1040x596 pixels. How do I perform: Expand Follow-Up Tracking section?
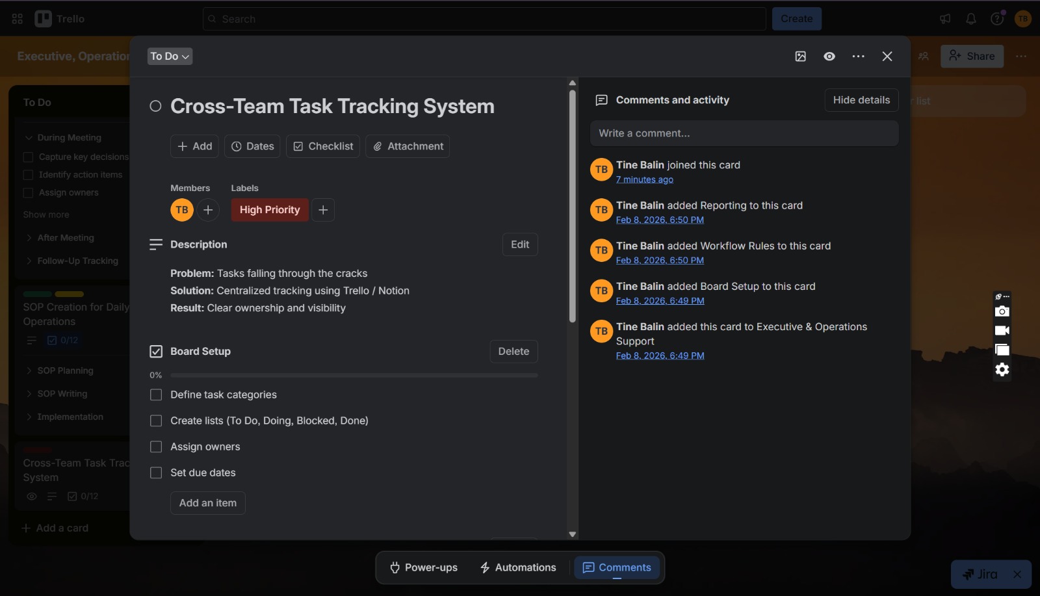29,261
